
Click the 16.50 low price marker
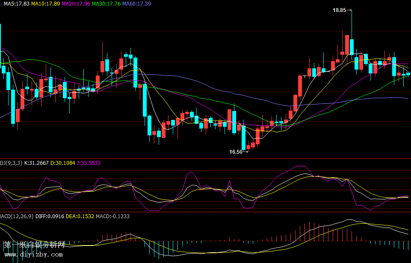click(236, 152)
